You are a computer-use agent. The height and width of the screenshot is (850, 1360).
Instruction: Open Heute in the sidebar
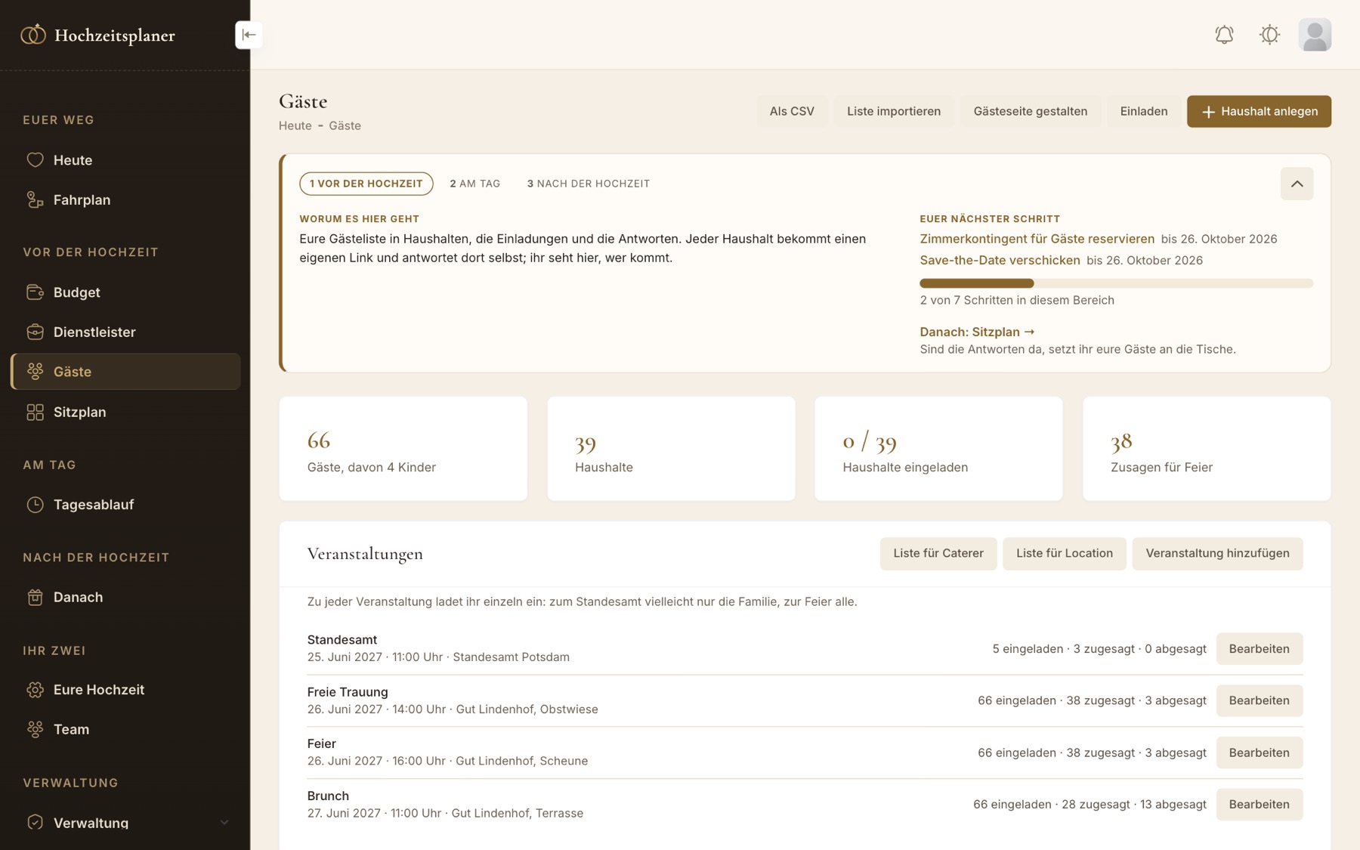tap(125, 160)
